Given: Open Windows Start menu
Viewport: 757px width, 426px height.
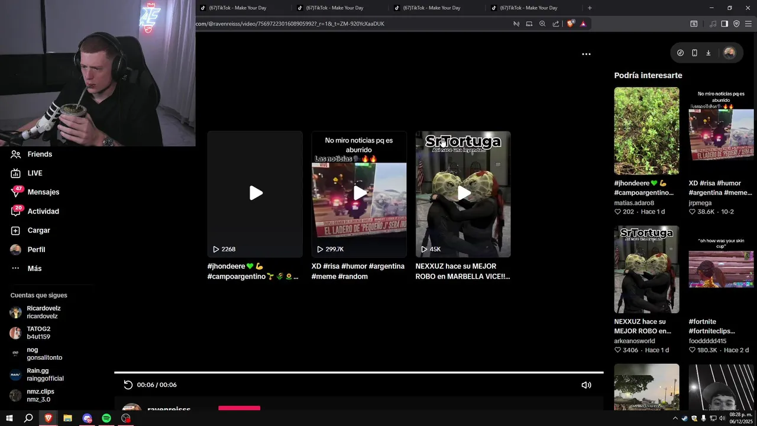Looking at the screenshot, I should pos(9,418).
